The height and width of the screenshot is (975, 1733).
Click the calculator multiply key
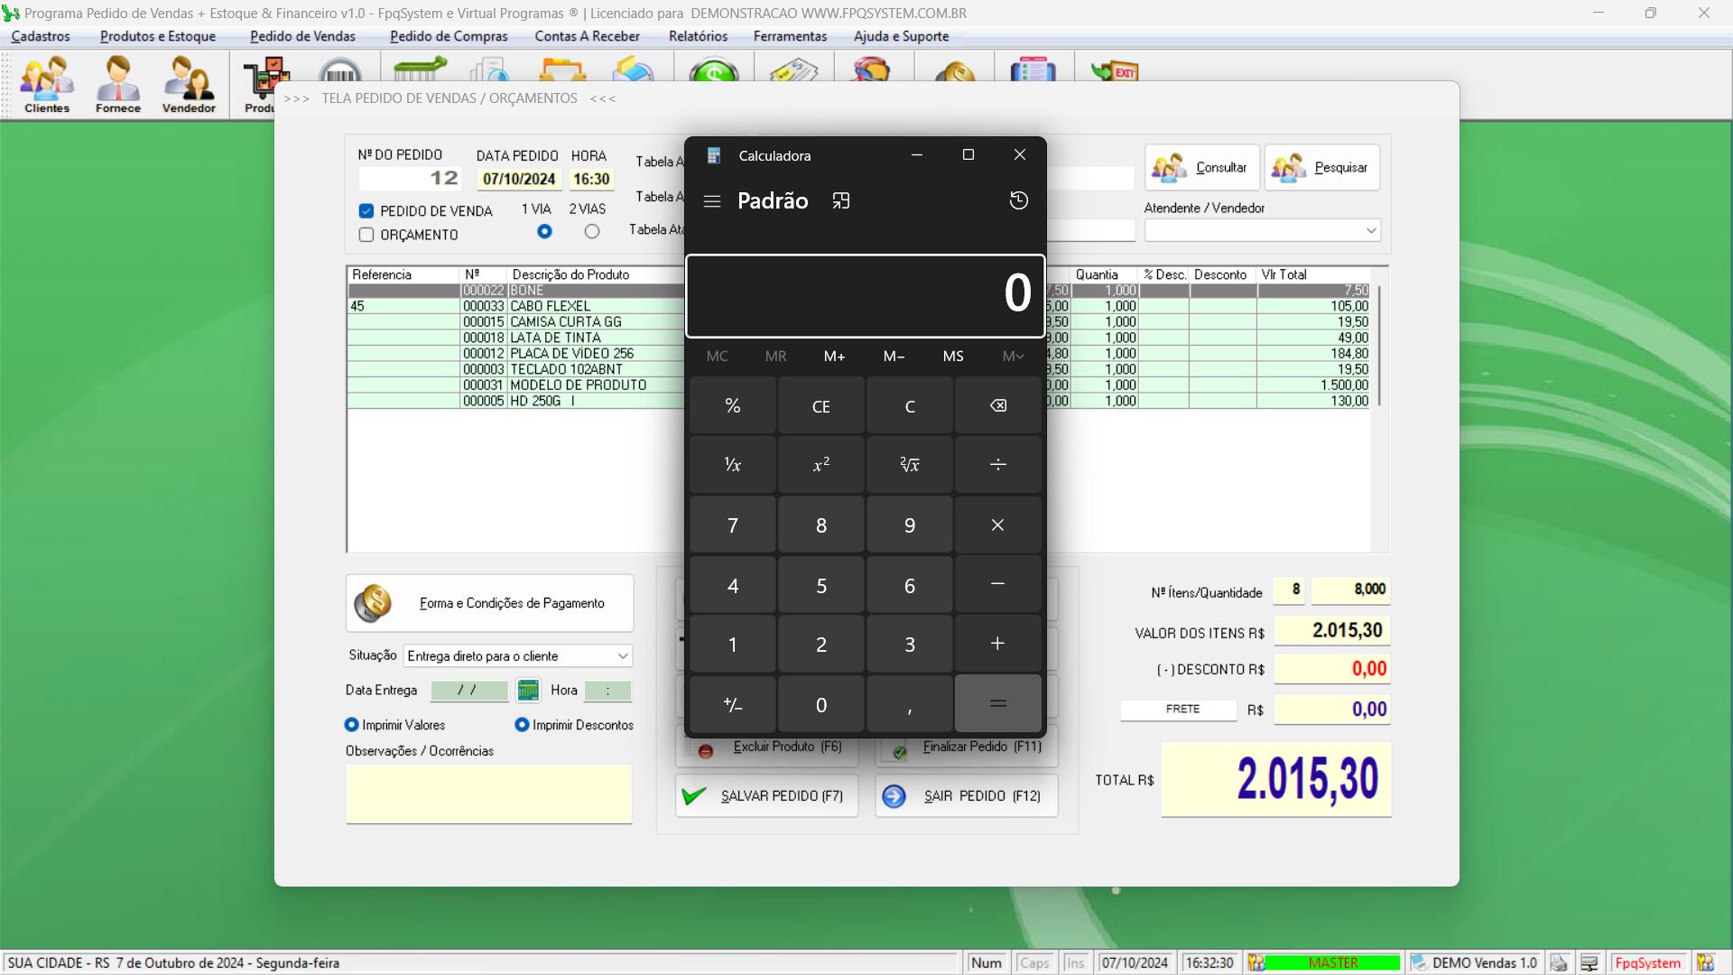coord(997,525)
